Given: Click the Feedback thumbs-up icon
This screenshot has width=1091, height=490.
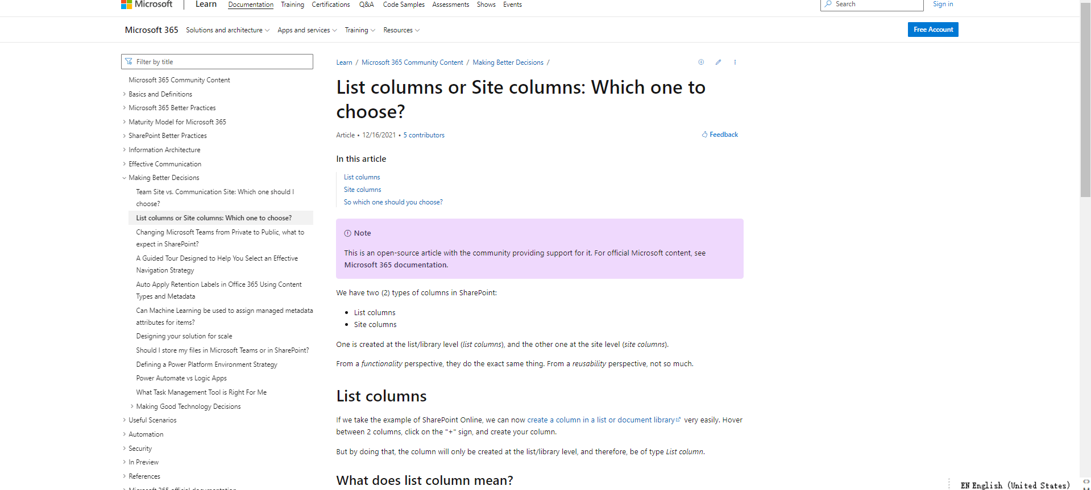Looking at the screenshot, I should click(705, 135).
